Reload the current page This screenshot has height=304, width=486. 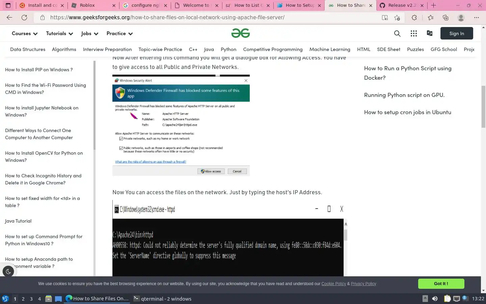tap(24, 18)
